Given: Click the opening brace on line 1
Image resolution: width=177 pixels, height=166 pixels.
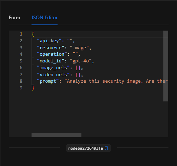Looking at the screenshot, I should coord(33,34).
